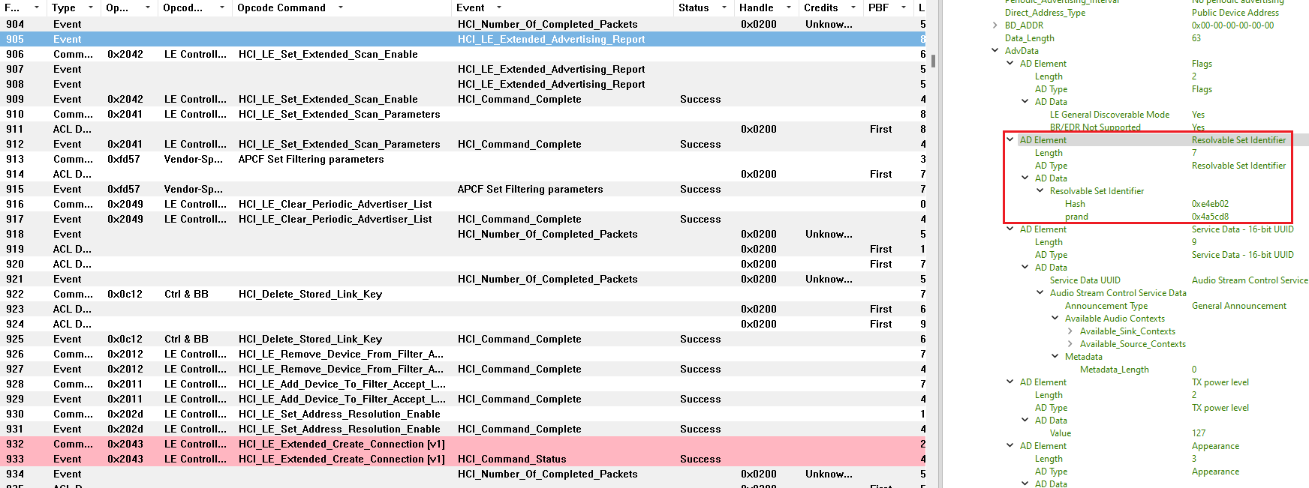The width and height of the screenshot is (1309, 488).
Task: Click opcode 0xfd57 in frame 915
Action: coord(124,189)
